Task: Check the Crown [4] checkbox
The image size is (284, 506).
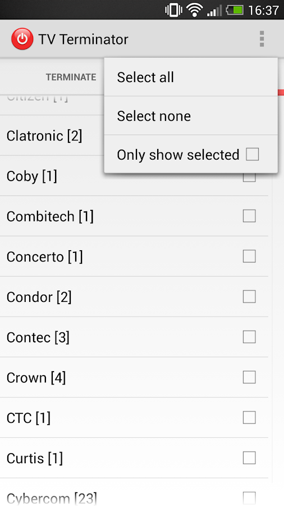Action: pos(249,378)
